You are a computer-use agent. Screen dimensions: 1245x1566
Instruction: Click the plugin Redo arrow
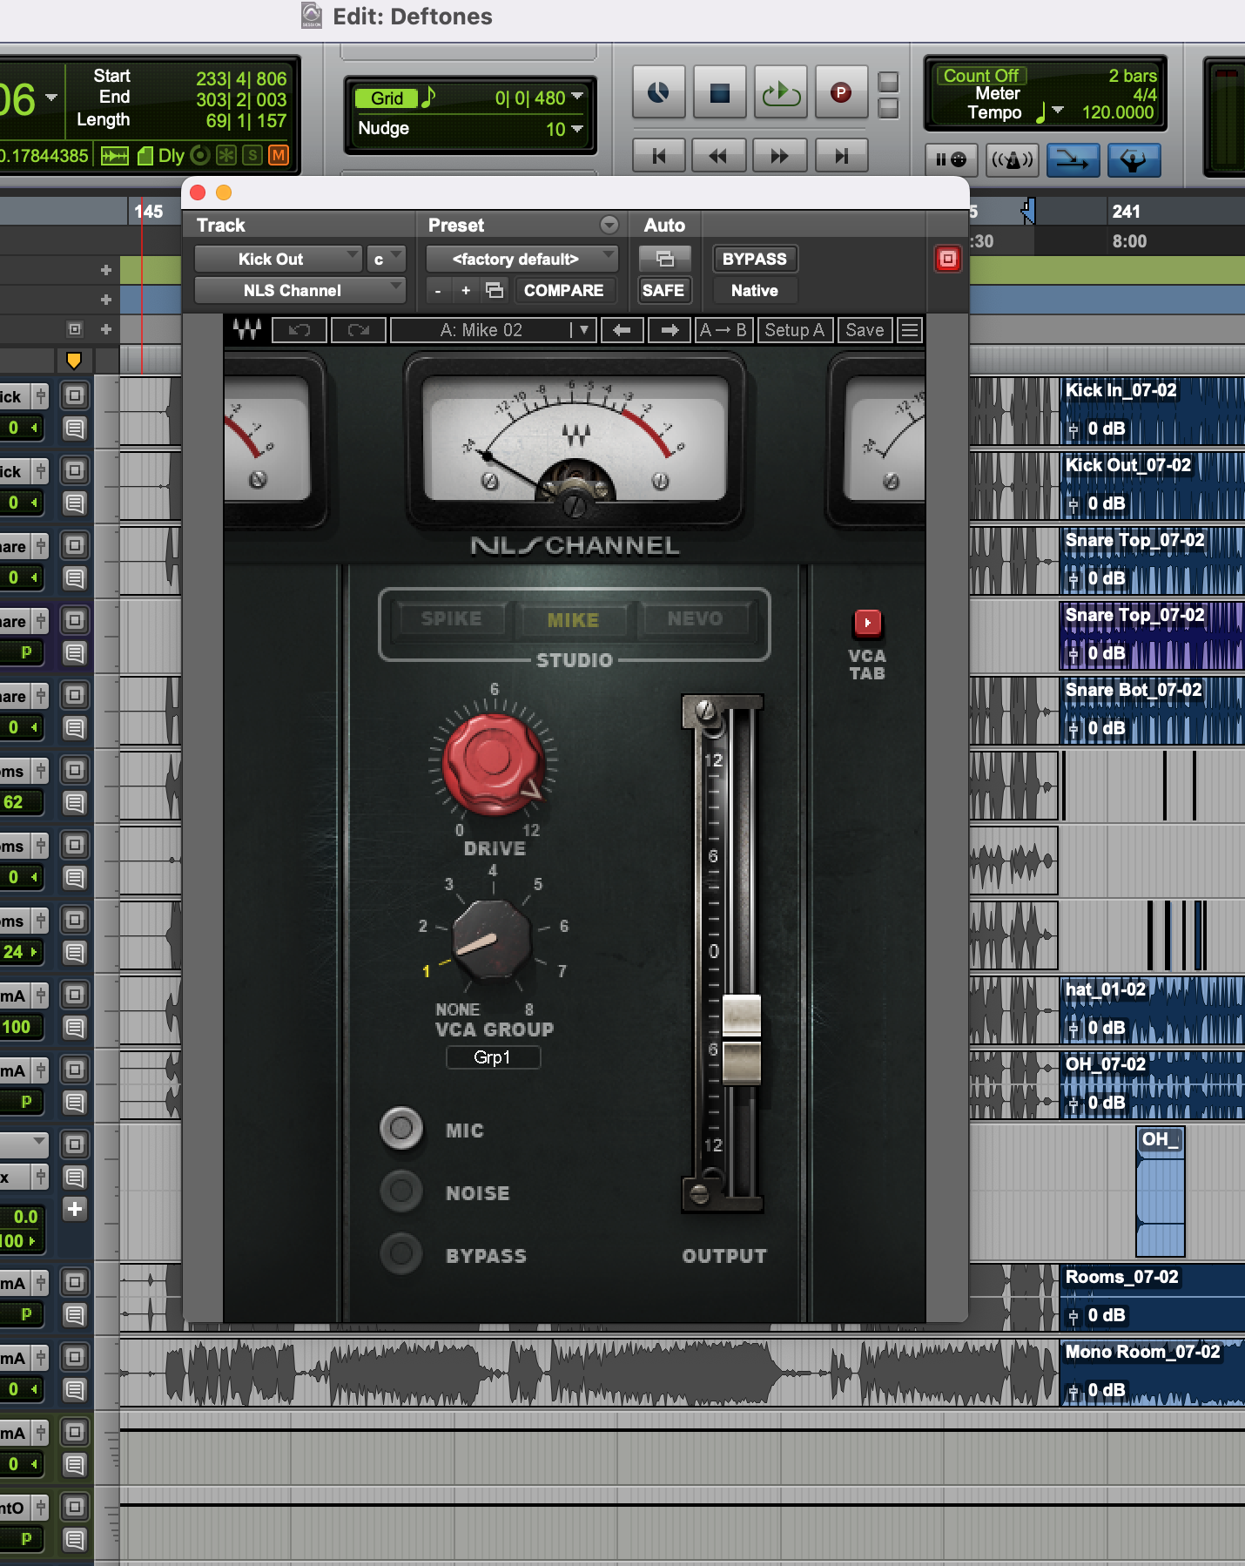(x=359, y=330)
